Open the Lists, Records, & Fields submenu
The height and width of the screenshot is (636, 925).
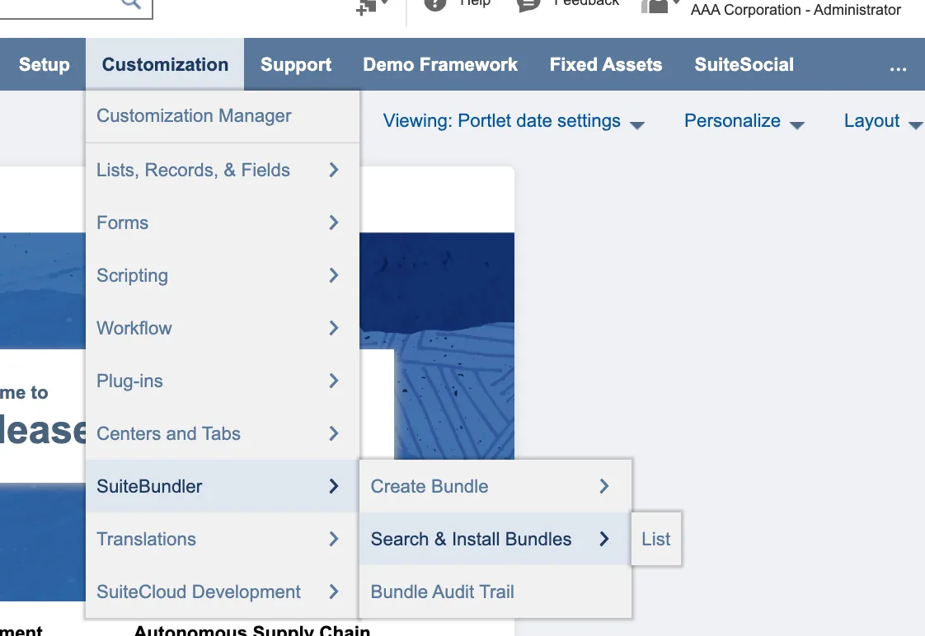pos(194,171)
